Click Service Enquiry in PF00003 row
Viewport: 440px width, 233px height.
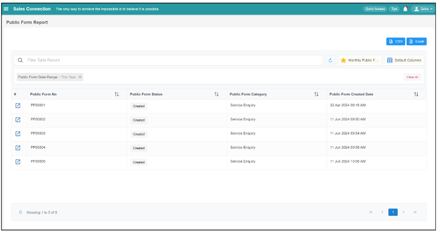[x=243, y=133]
